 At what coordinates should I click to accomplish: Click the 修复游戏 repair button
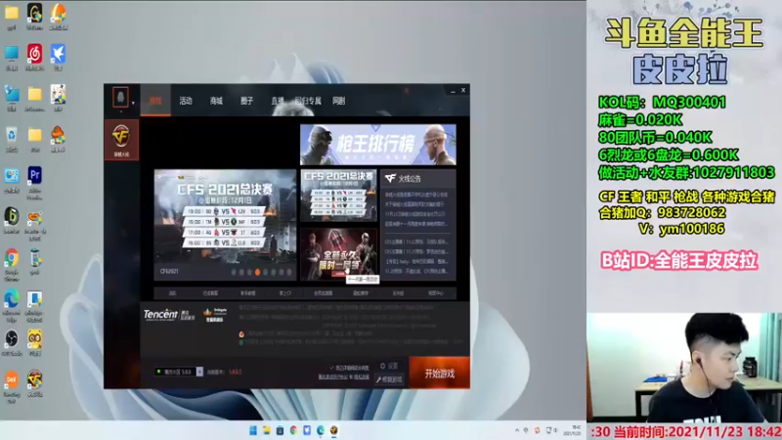coord(389,379)
